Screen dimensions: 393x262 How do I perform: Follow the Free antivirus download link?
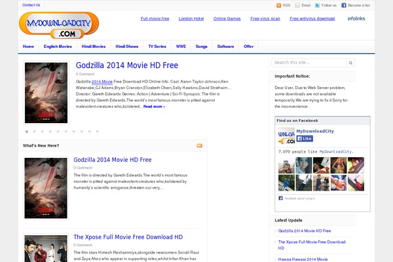click(312, 19)
